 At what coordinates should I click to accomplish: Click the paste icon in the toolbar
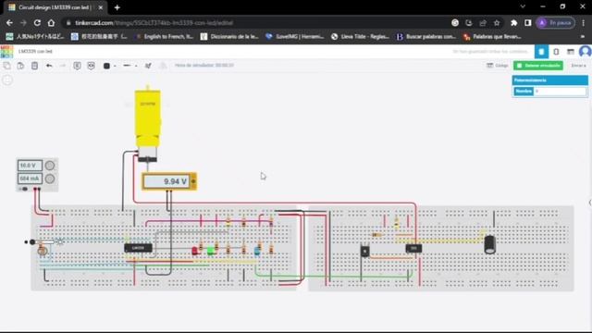coord(20,66)
